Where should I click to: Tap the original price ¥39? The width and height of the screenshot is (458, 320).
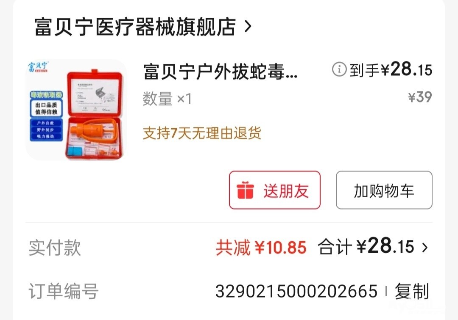coord(420,97)
